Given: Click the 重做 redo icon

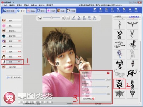Looking at the screenshot, I should point(79,18).
